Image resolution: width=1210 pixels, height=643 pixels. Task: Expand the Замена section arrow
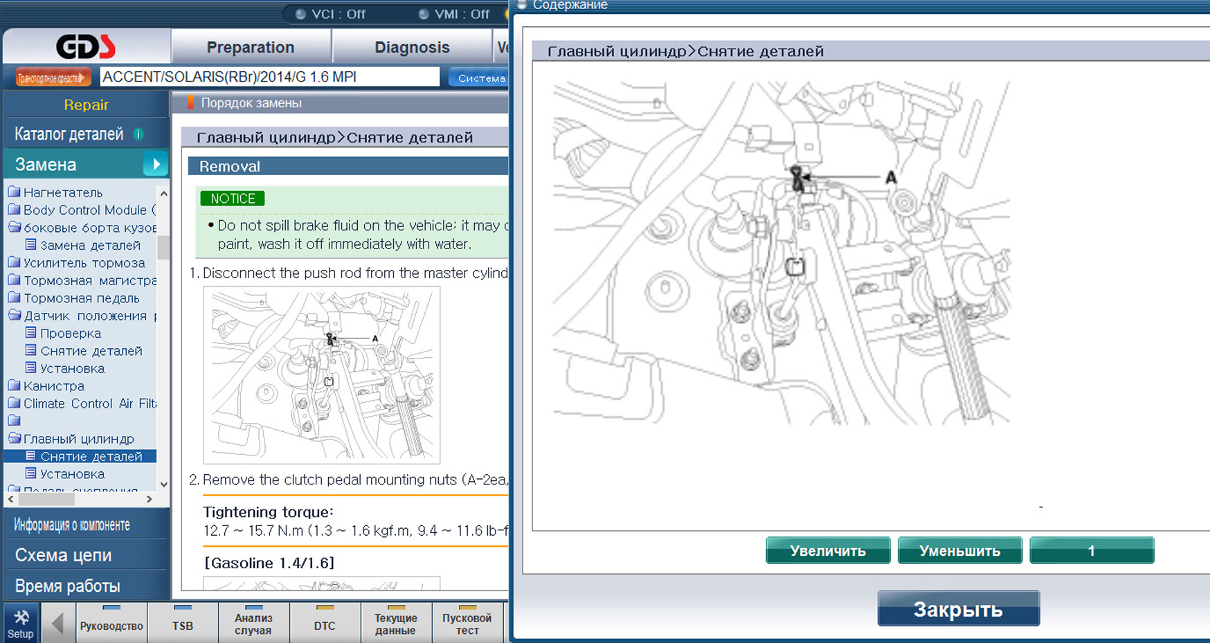(156, 165)
